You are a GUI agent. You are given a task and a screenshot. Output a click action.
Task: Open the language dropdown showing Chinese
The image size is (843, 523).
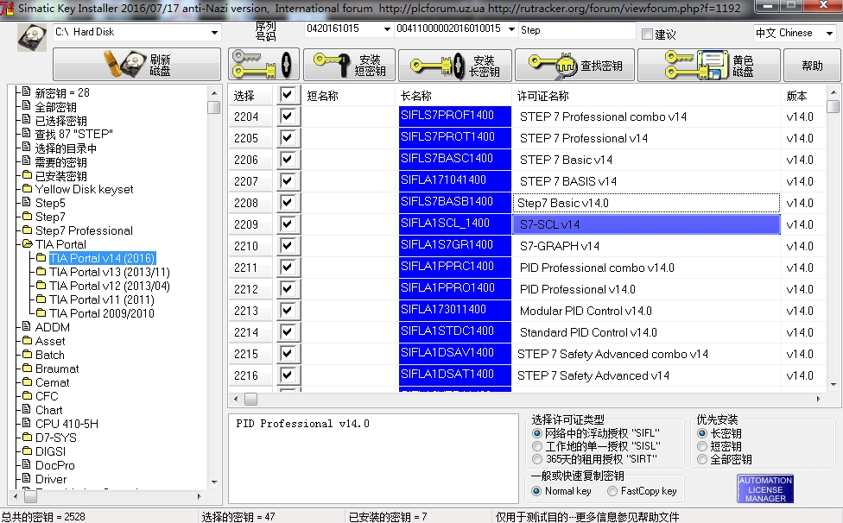(x=829, y=34)
